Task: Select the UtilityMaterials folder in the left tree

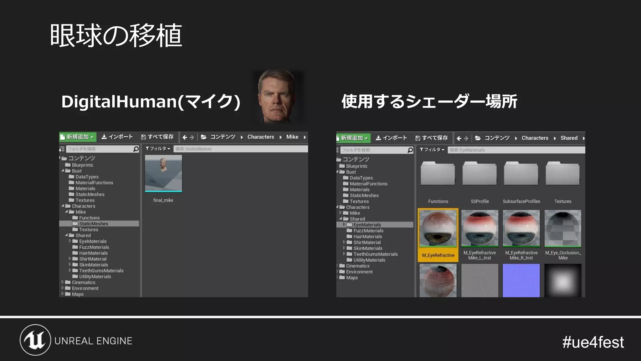Action: coord(95,276)
